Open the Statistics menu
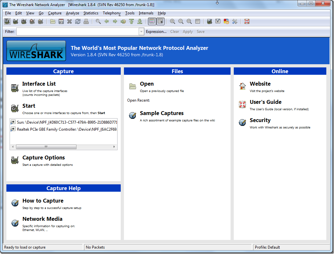Viewport: 334px width, 254px height. pyautogui.click(x=91, y=13)
